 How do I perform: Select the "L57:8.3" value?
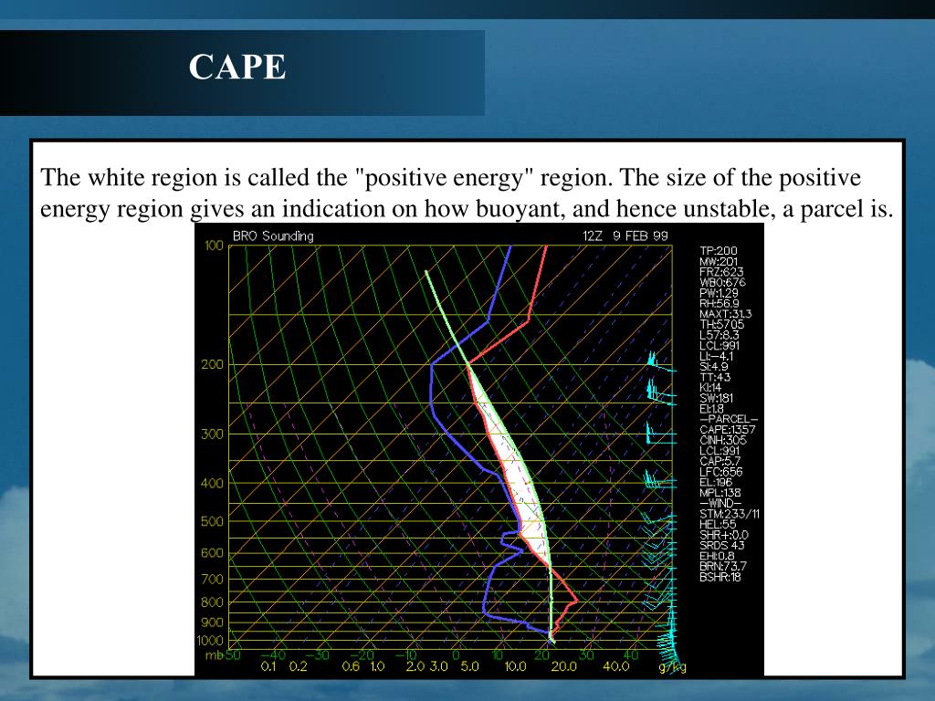720,335
